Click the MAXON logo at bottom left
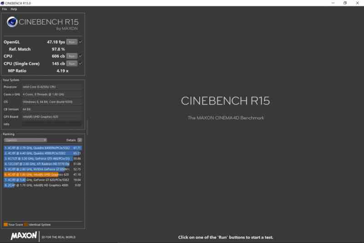The height and width of the screenshot is (243, 364). tap(24, 236)
